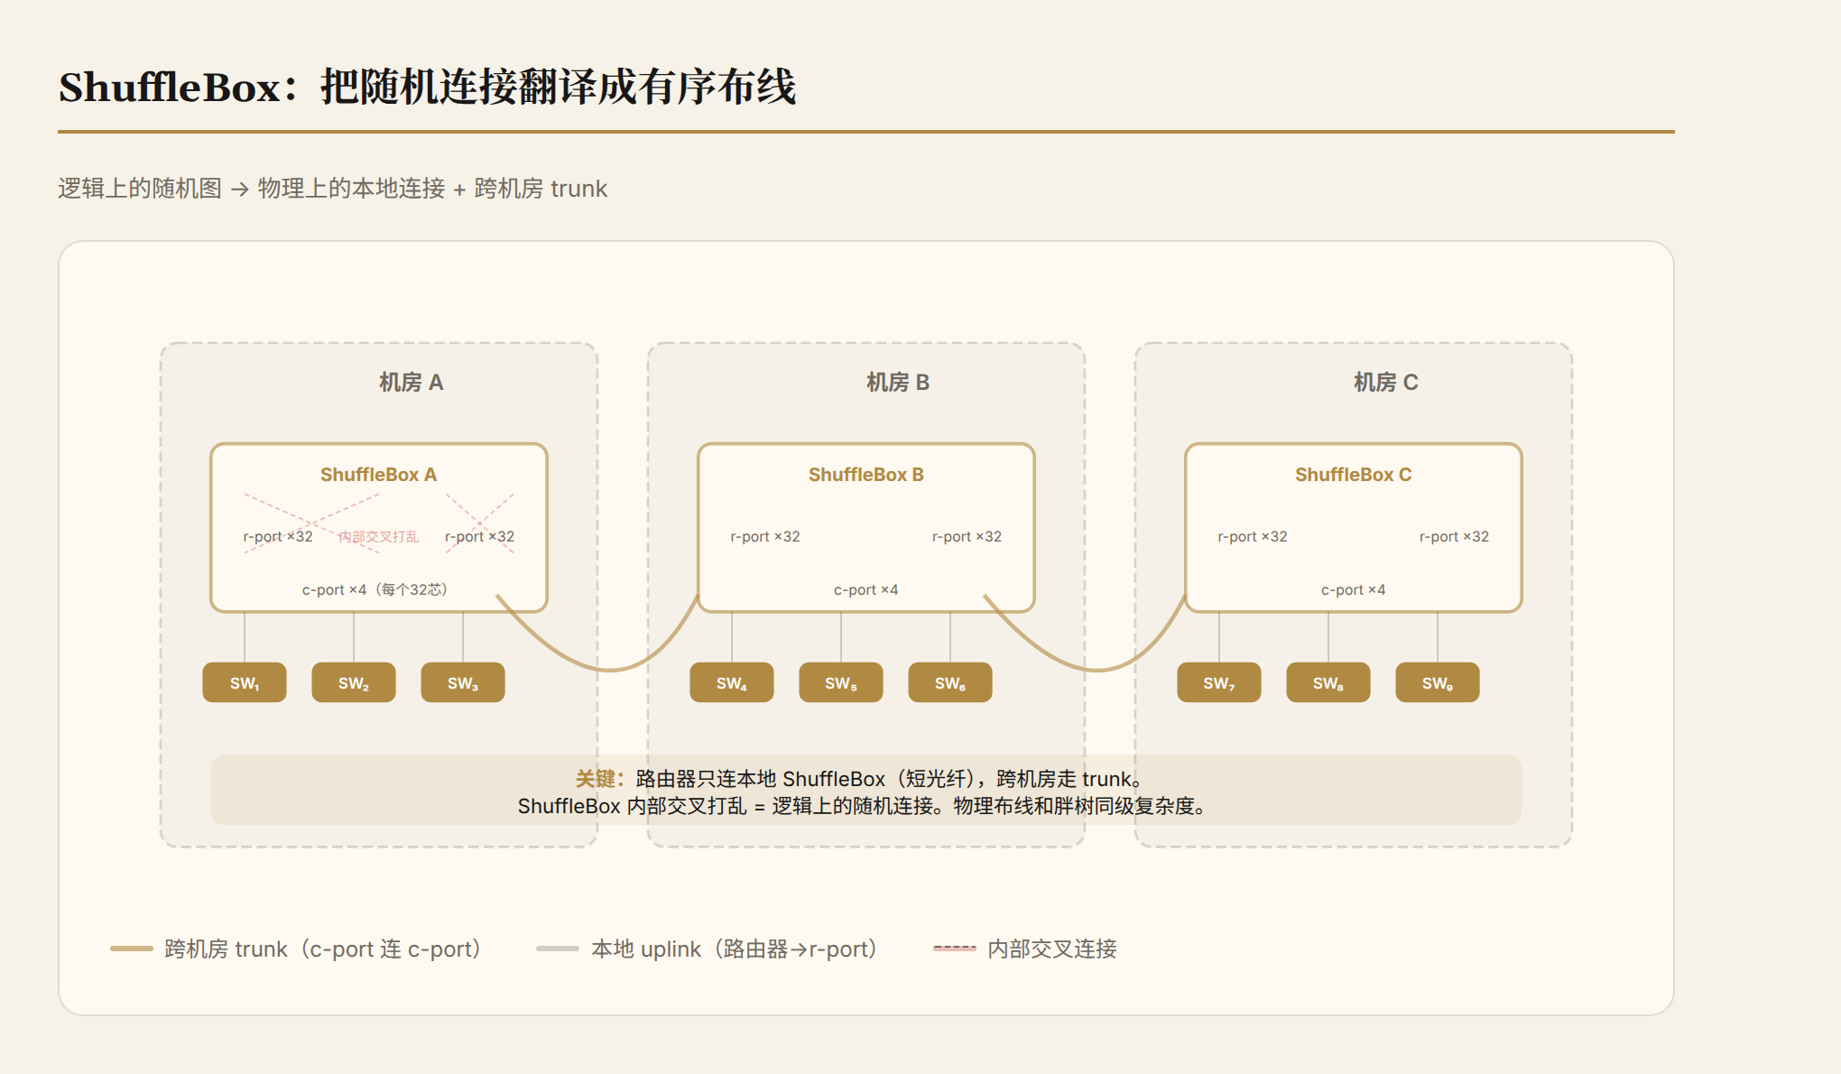Click the SW₉ switch box
The width and height of the screenshot is (1841, 1074).
tap(1438, 682)
